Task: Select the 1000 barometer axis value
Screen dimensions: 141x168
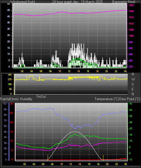Action: (131, 36)
